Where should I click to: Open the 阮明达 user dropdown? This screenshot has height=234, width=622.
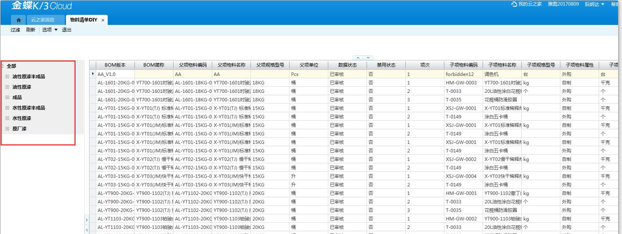pos(595,4)
